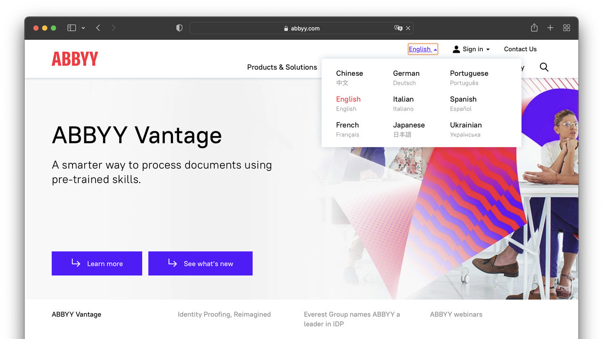Viewport: 603px width, 339px height.
Task: Click the abbyy.com address bar
Action: coord(301,28)
